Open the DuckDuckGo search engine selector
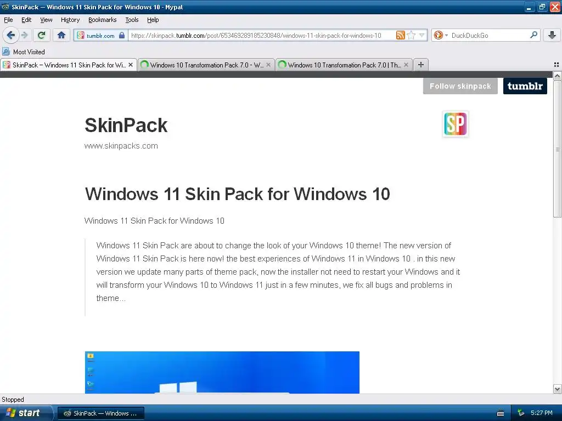This screenshot has width=562, height=421. [x=441, y=35]
